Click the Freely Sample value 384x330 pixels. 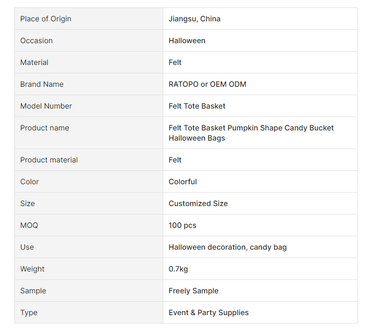pyautogui.click(x=193, y=291)
